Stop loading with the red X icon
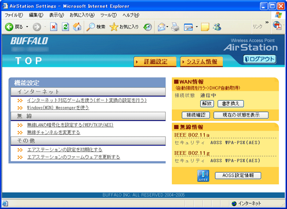Screen dimensions: 287x209 [x=54, y=27]
